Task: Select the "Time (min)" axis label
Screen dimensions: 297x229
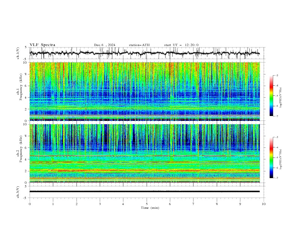Action: click(150, 208)
